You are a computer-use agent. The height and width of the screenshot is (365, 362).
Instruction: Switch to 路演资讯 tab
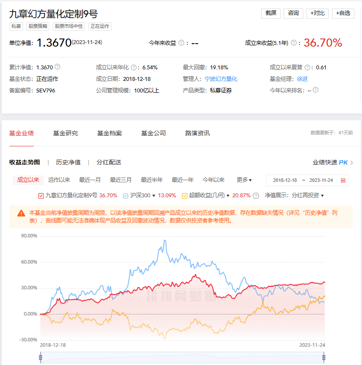(197, 133)
